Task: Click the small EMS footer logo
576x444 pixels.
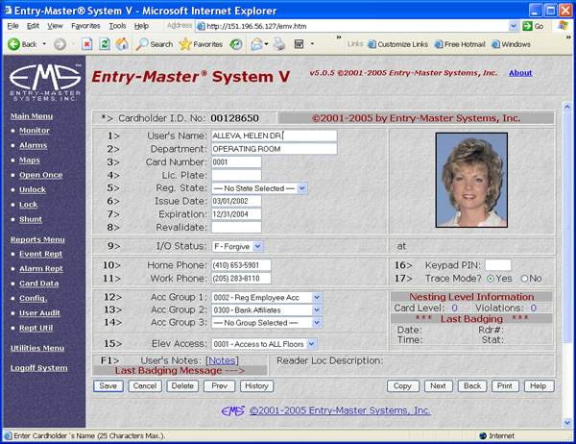Action: (x=233, y=410)
